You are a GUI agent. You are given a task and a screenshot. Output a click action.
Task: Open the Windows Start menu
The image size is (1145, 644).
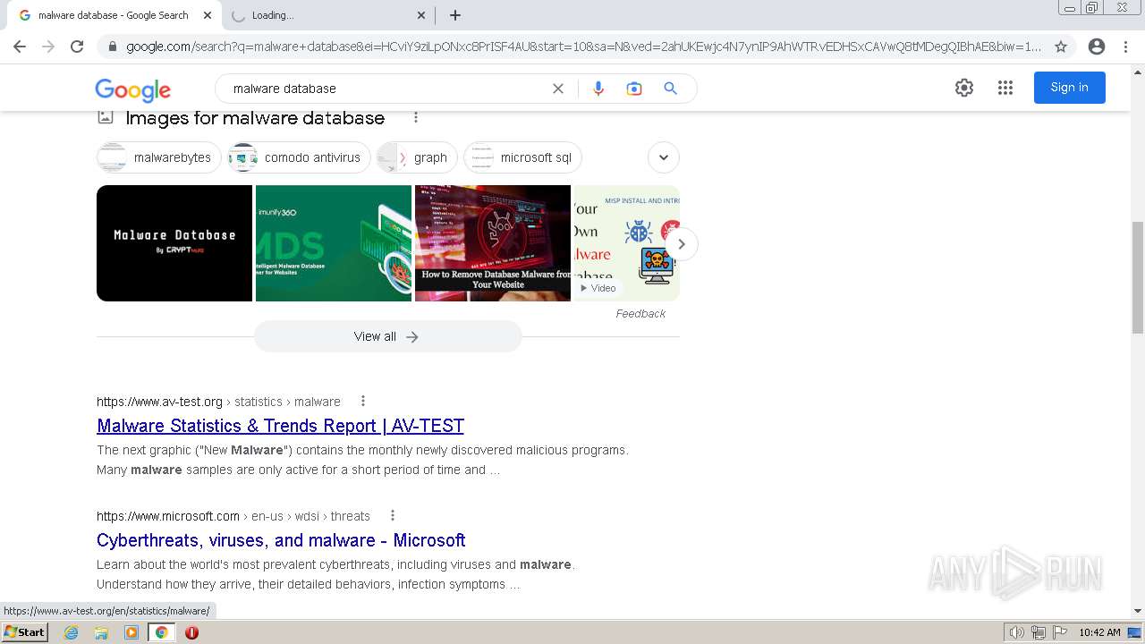pyautogui.click(x=25, y=632)
